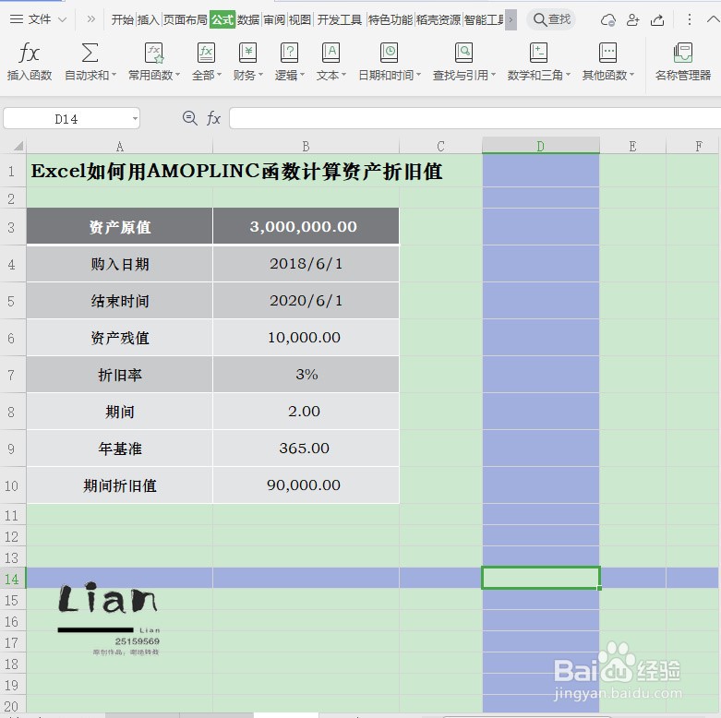Expand the 财务 dropdown arrow
721x718 pixels.
pos(260,75)
